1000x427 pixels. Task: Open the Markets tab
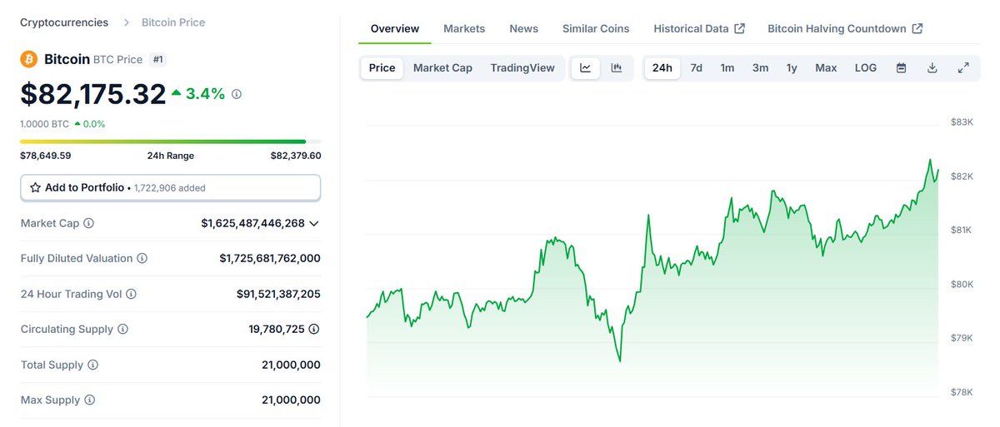(464, 28)
